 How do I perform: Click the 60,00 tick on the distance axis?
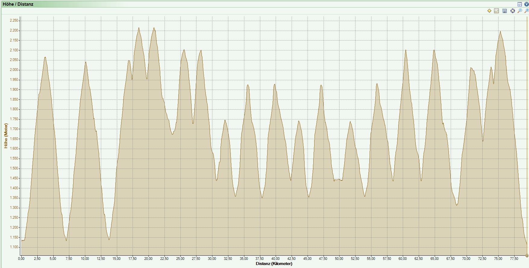(x=402, y=259)
